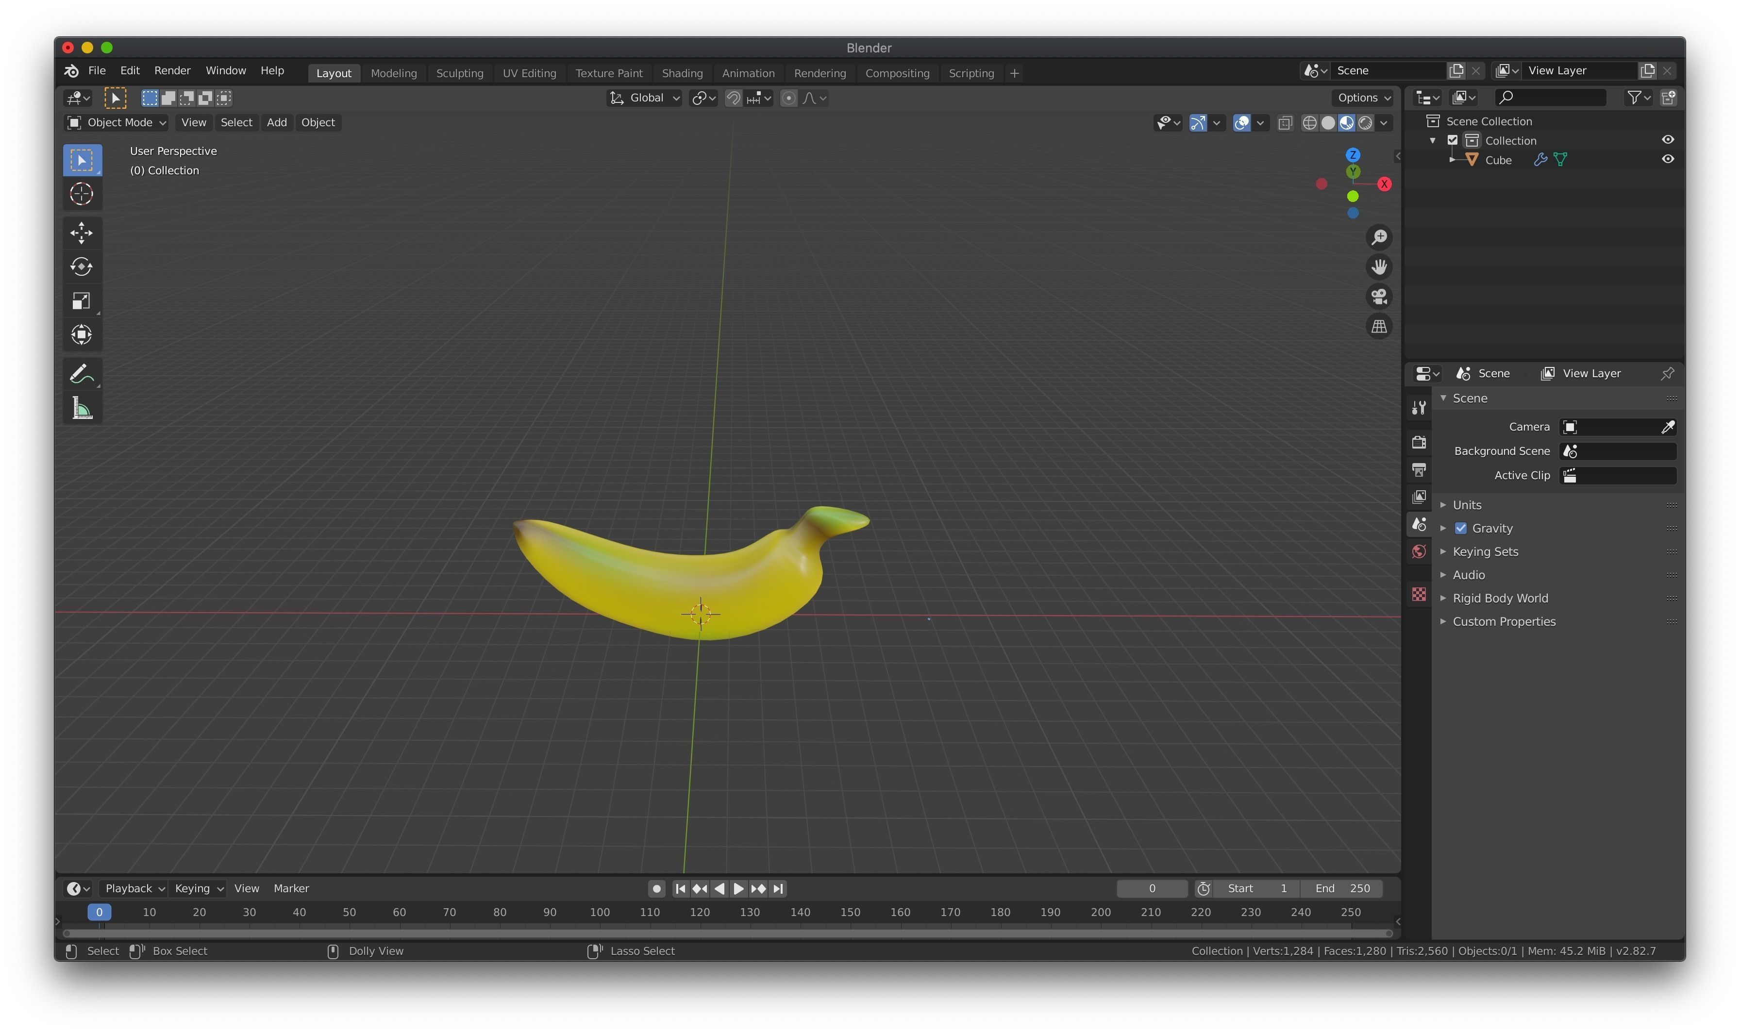Expand the Custom Properties panel
Image resolution: width=1740 pixels, height=1033 pixels.
pos(1504,622)
